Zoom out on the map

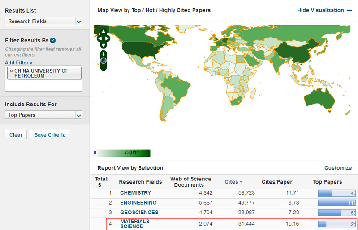[104, 67]
